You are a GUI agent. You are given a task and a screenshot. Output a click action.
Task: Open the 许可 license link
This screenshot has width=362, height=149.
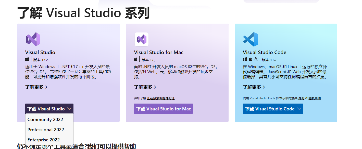pos(301,98)
